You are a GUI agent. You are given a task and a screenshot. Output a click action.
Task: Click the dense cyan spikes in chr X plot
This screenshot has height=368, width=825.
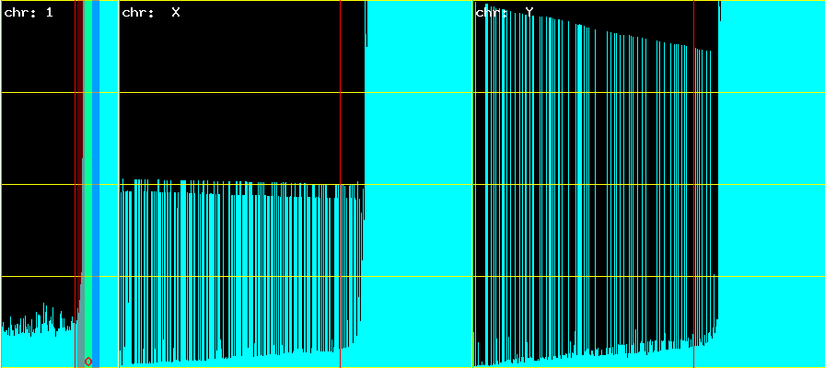click(x=239, y=276)
